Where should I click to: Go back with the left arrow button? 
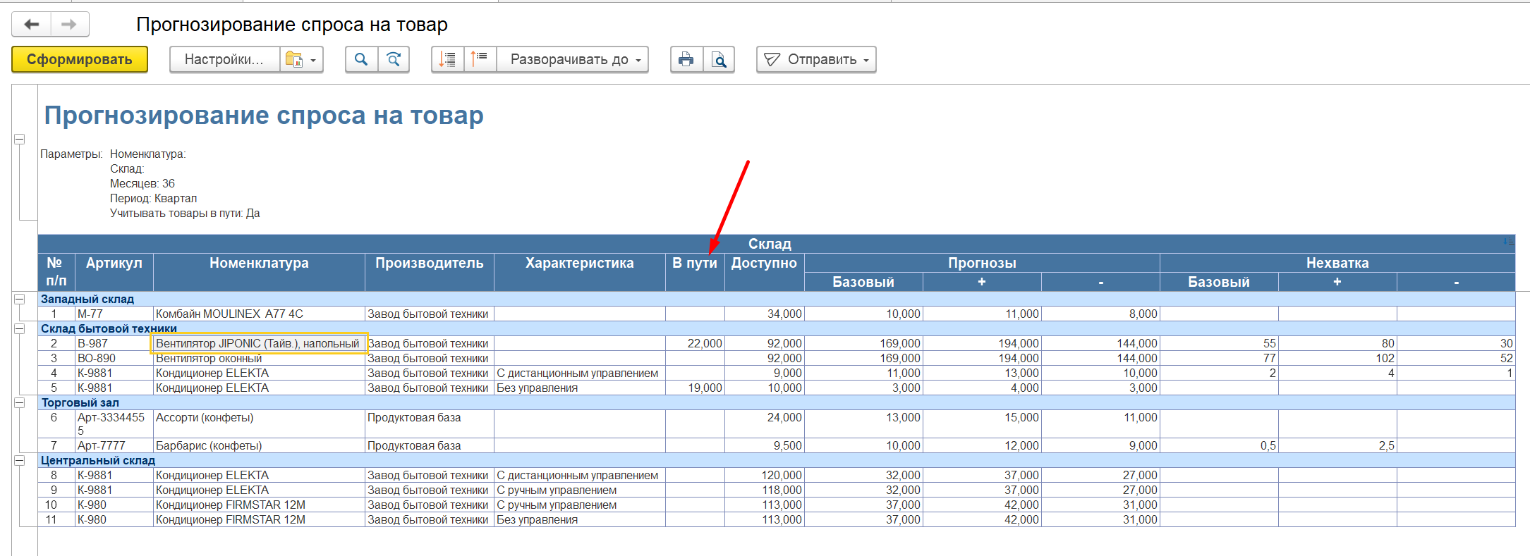(31, 25)
